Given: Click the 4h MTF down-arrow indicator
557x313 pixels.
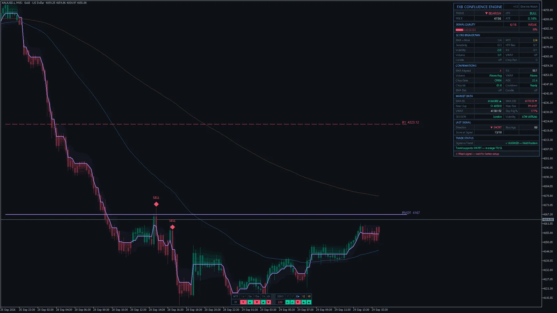Looking at the screenshot, I should [x=268, y=302].
